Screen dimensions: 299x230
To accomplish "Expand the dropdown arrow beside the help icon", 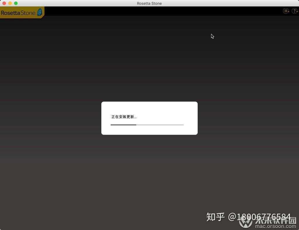I will click(x=297, y=12).
